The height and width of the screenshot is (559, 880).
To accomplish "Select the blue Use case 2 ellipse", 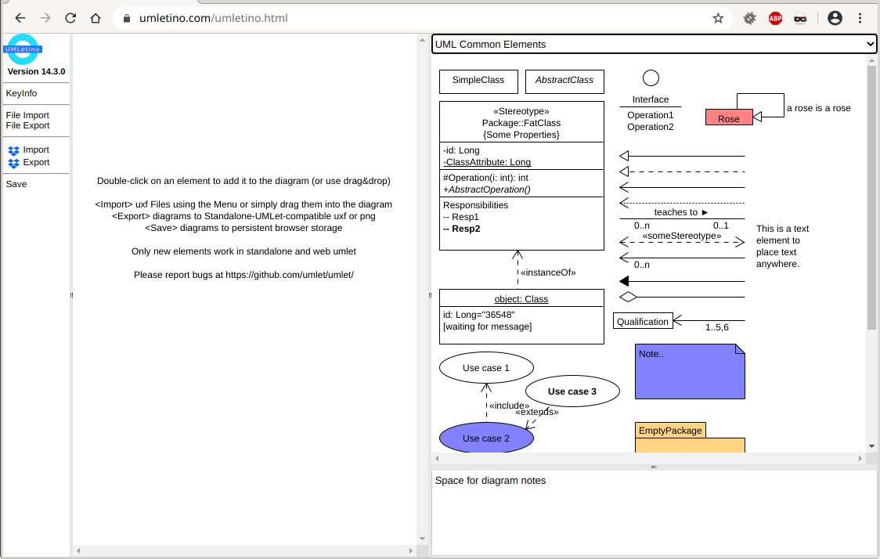I will tap(486, 438).
